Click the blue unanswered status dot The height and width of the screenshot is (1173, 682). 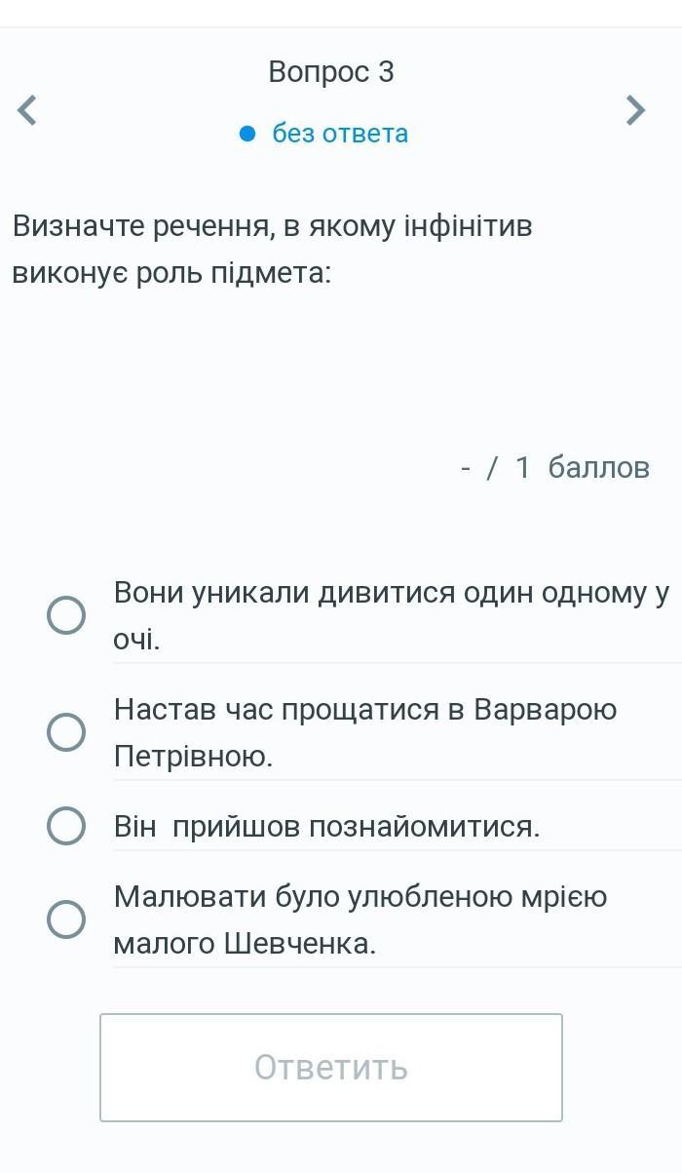click(x=247, y=134)
